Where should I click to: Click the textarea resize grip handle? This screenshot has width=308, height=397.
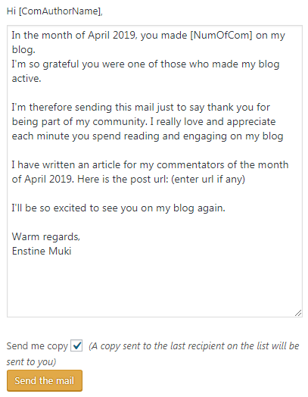pos(298,313)
